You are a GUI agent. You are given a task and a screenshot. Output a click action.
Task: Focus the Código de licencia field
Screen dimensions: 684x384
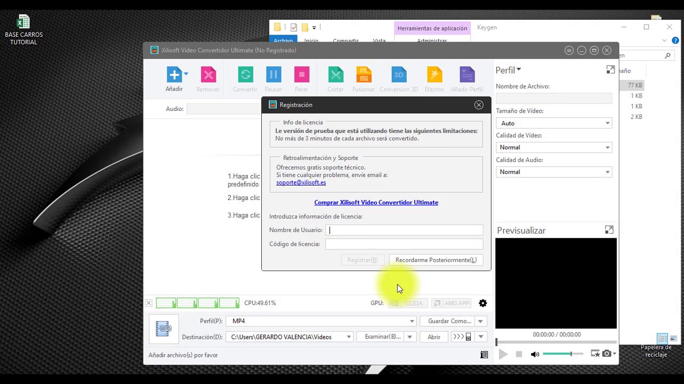tap(404, 244)
